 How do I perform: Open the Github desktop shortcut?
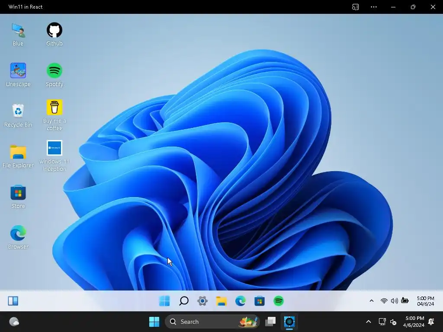click(54, 35)
